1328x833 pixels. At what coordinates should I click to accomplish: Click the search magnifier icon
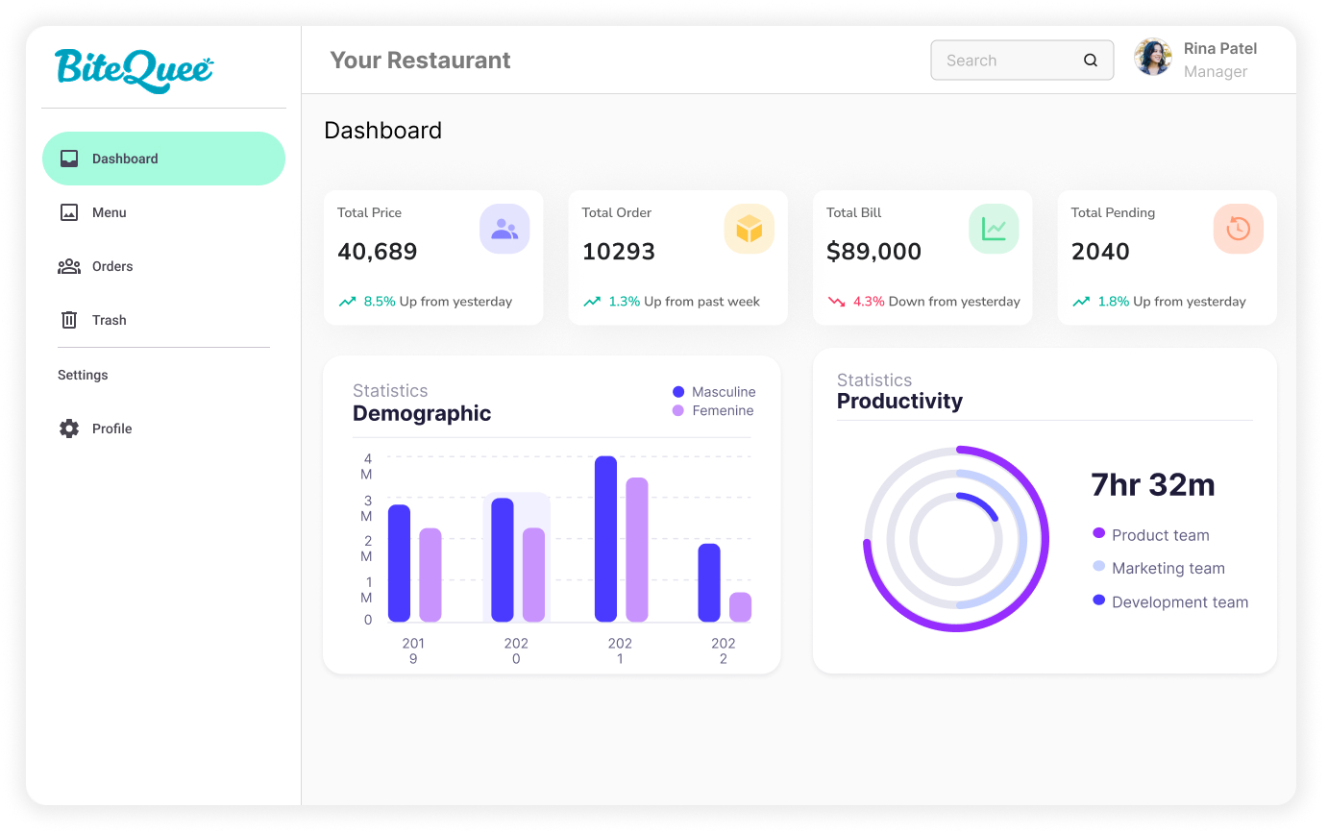(1091, 60)
